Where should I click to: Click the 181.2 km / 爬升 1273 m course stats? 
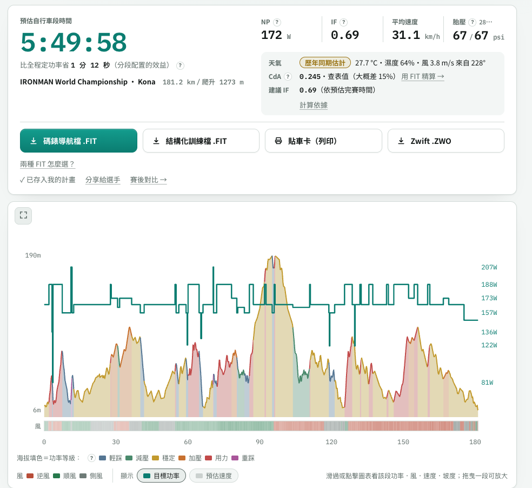[203, 82]
